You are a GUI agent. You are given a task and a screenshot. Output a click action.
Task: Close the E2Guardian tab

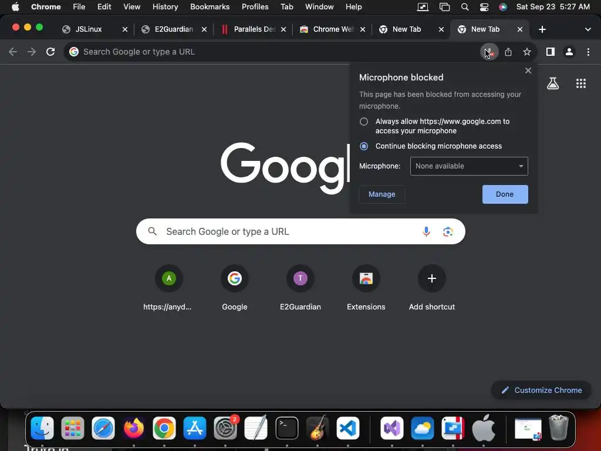point(204,29)
